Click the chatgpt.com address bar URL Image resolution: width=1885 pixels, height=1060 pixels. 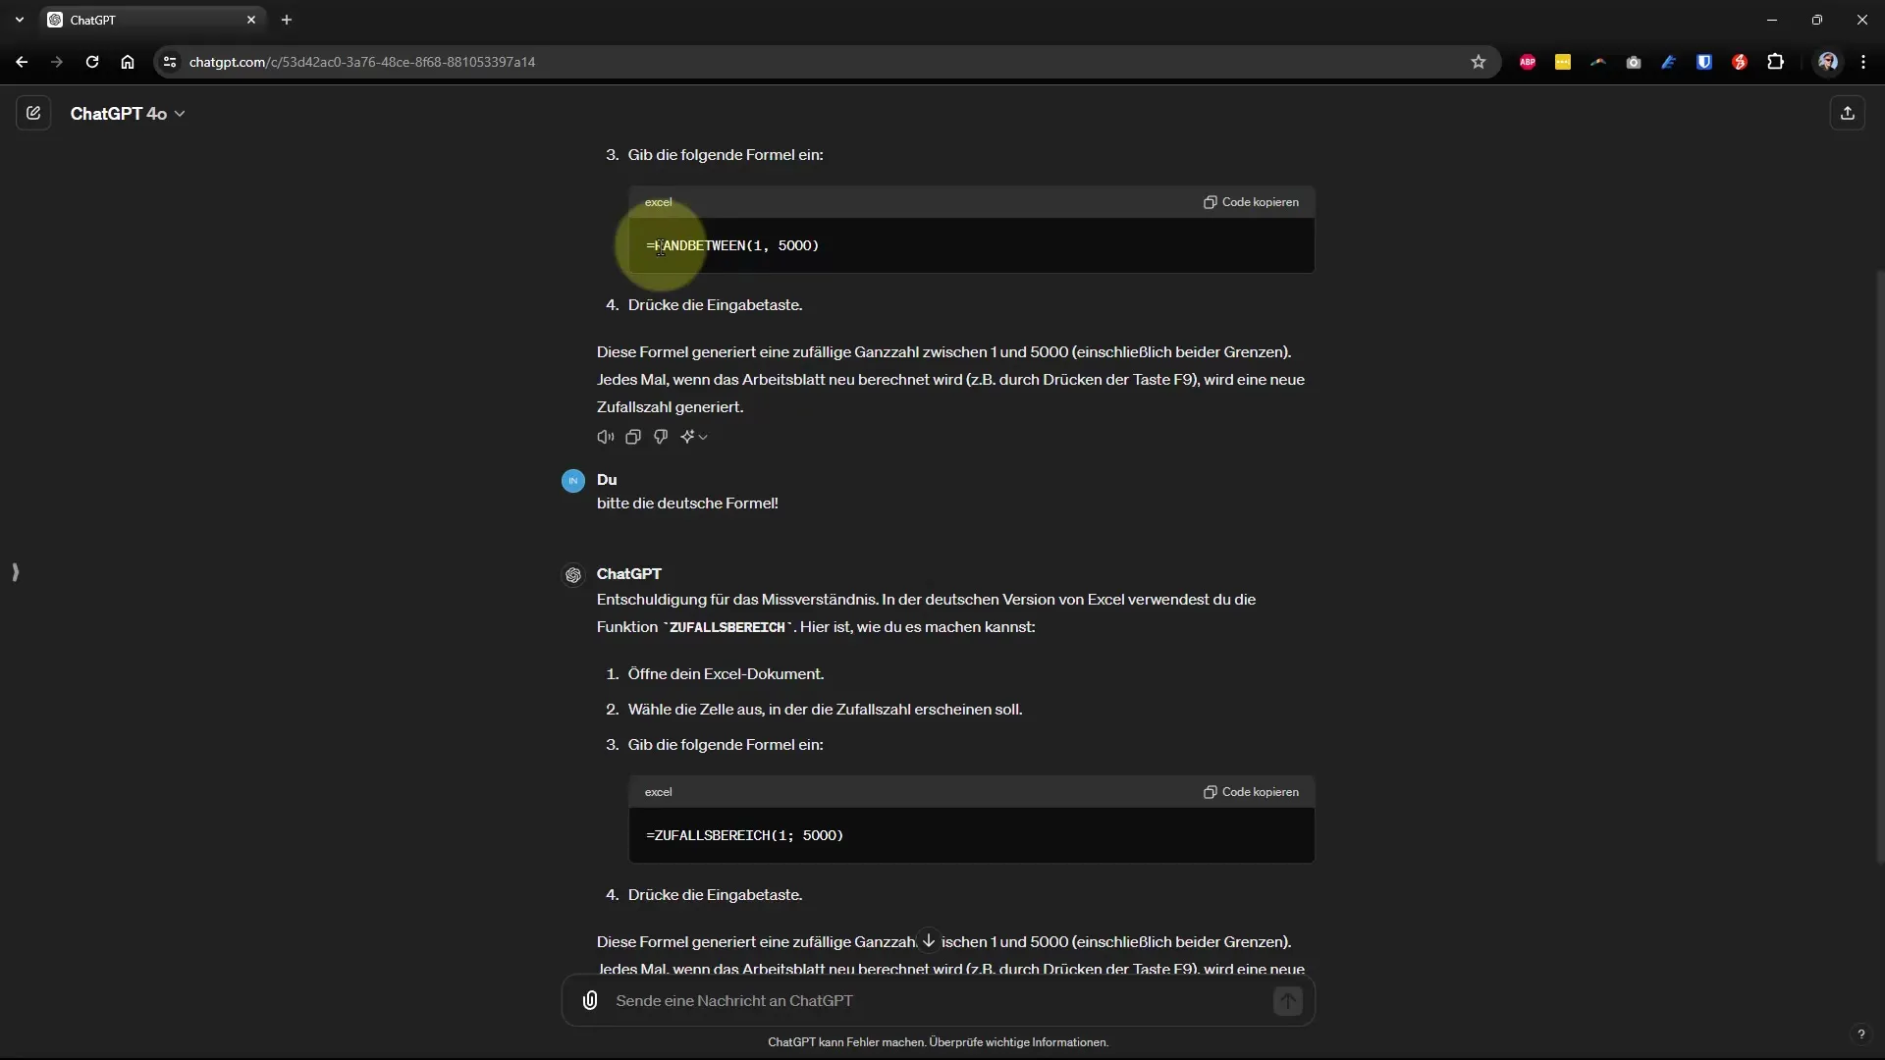pos(361,62)
